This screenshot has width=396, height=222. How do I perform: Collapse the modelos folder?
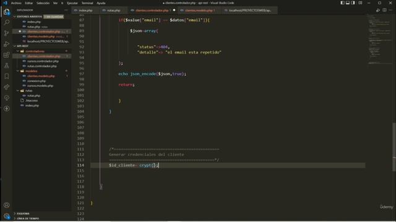click(x=18, y=71)
